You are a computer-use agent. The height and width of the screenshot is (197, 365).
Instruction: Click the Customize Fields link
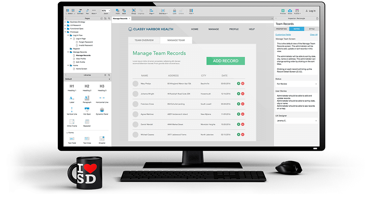coord(283,34)
